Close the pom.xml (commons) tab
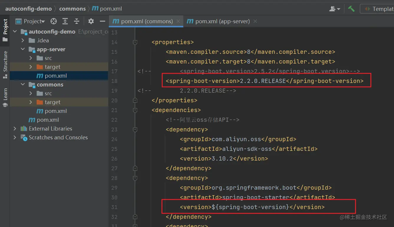This screenshot has height=227, width=394. tap(178, 21)
